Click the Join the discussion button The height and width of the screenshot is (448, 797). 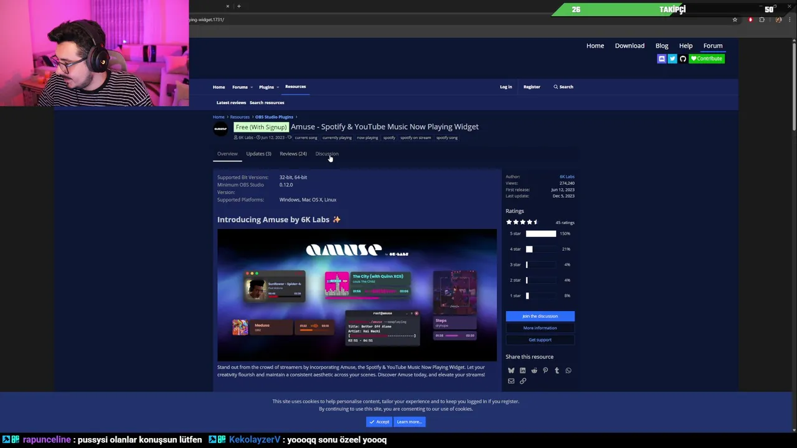(x=540, y=316)
